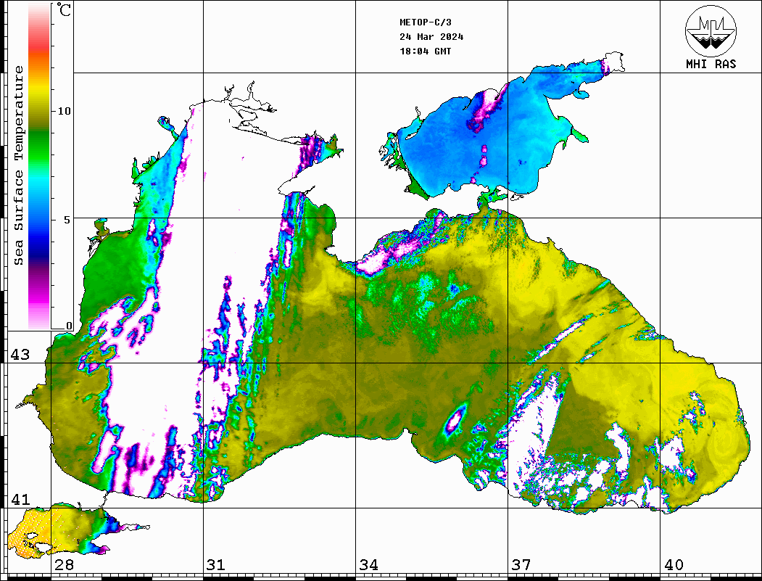Click the °C unit label
Image resolution: width=762 pixels, height=581 pixels.
click(64, 9)
